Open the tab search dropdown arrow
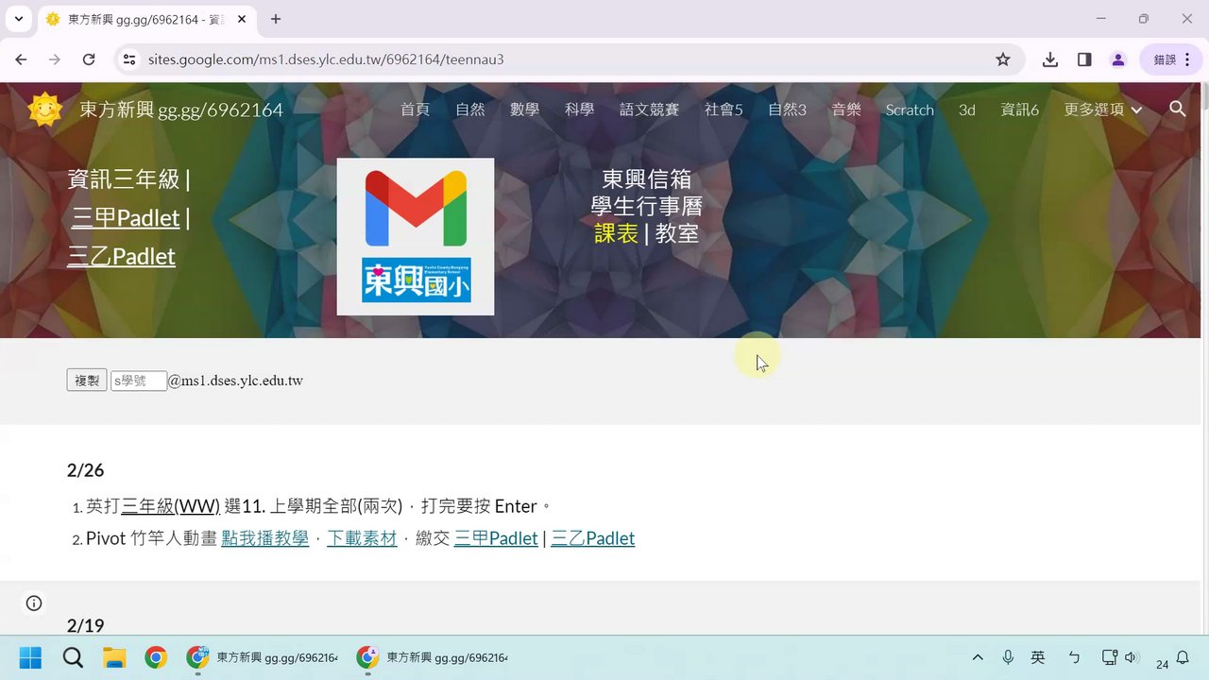Screen dimensions: 1209x680 (x=18, y=19)
